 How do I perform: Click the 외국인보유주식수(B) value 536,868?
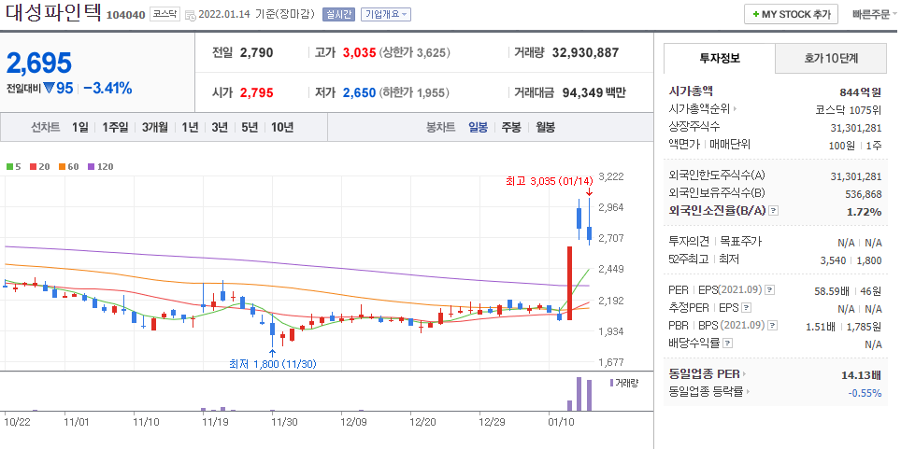pos(864,194)
